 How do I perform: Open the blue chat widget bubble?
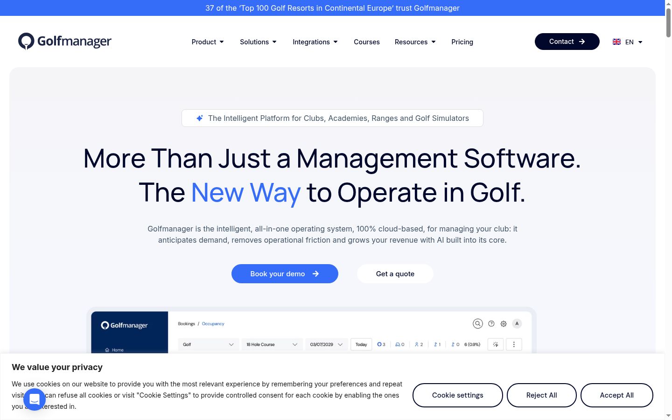[x=35, y=399]
